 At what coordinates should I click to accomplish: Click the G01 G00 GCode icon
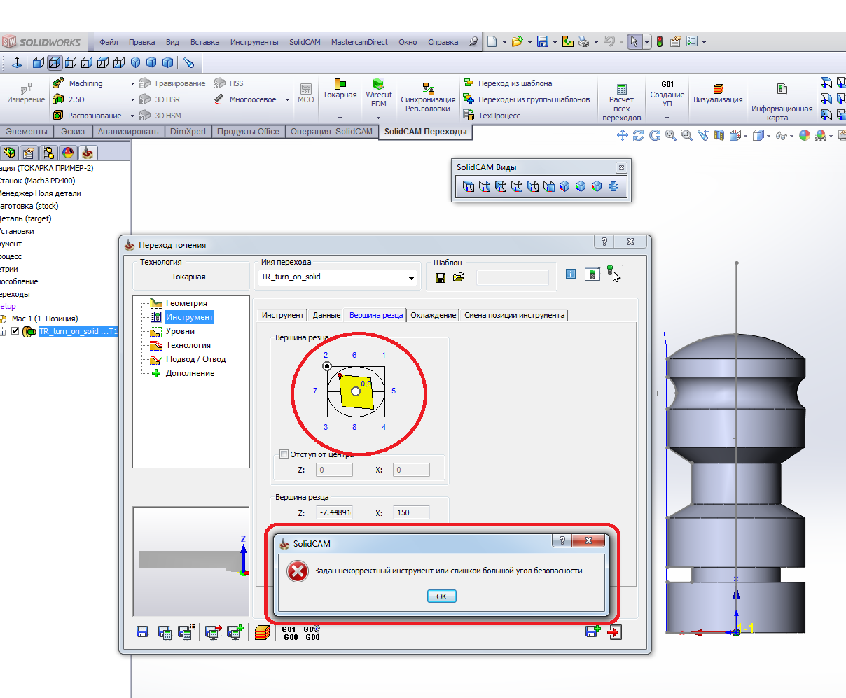(x=289, y=633)
